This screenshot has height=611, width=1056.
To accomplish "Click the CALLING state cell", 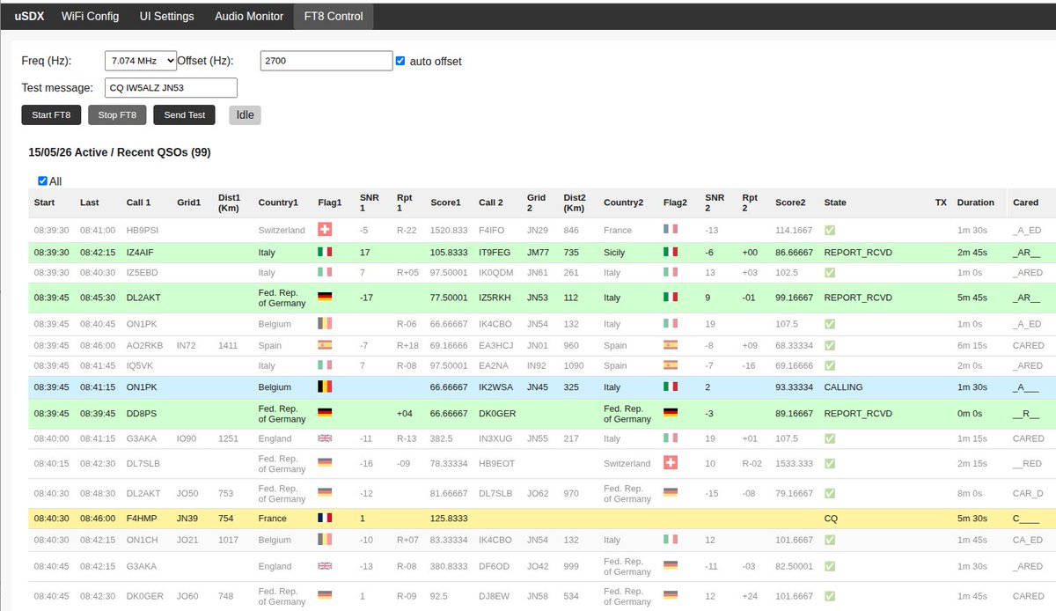I will (843, 386).
